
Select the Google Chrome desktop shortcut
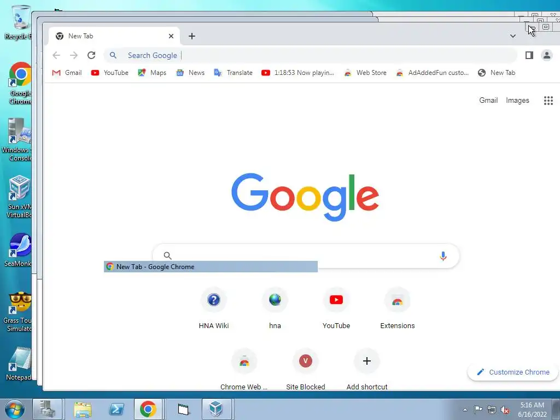[x=20, y=83]
